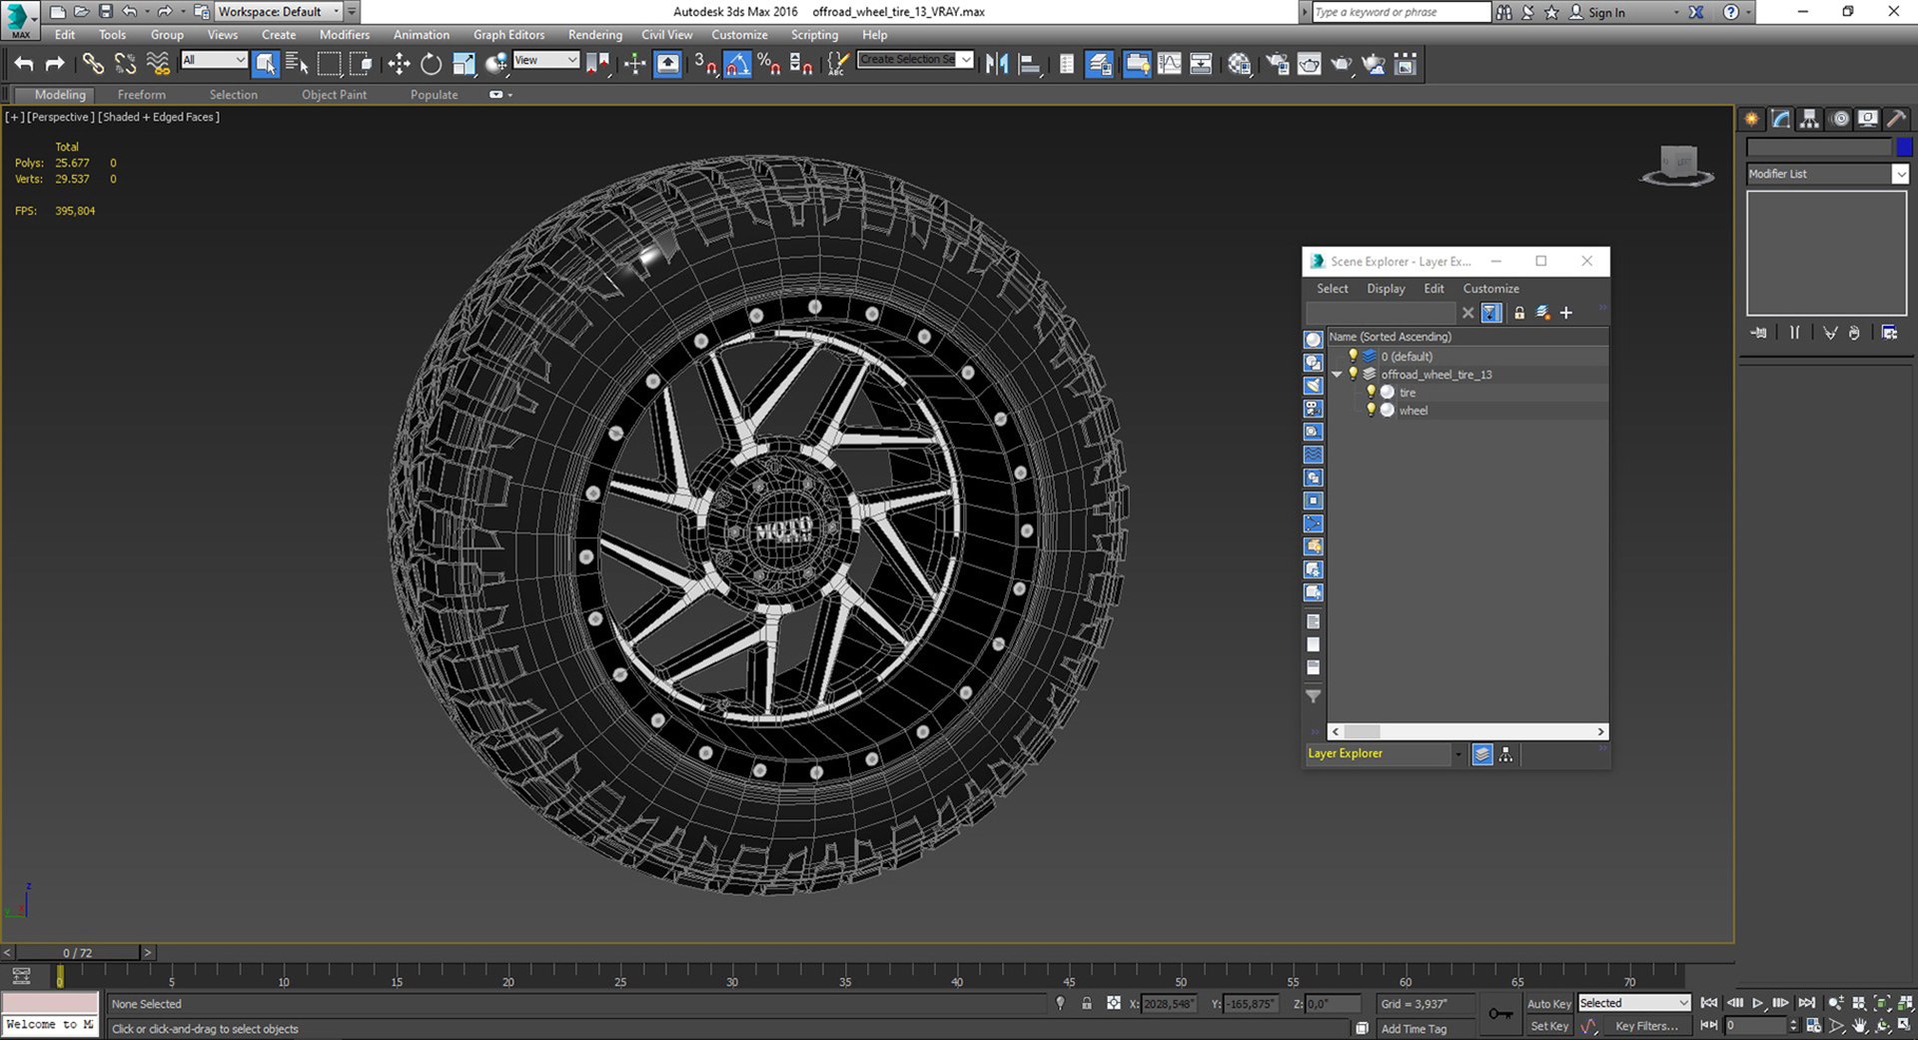The image size is (1918, 1040).
Task: Click the 0 / 72 time slider
Action: (78, 953)
